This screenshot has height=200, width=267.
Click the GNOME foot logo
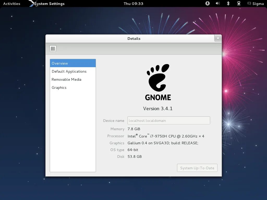[158, 78]
